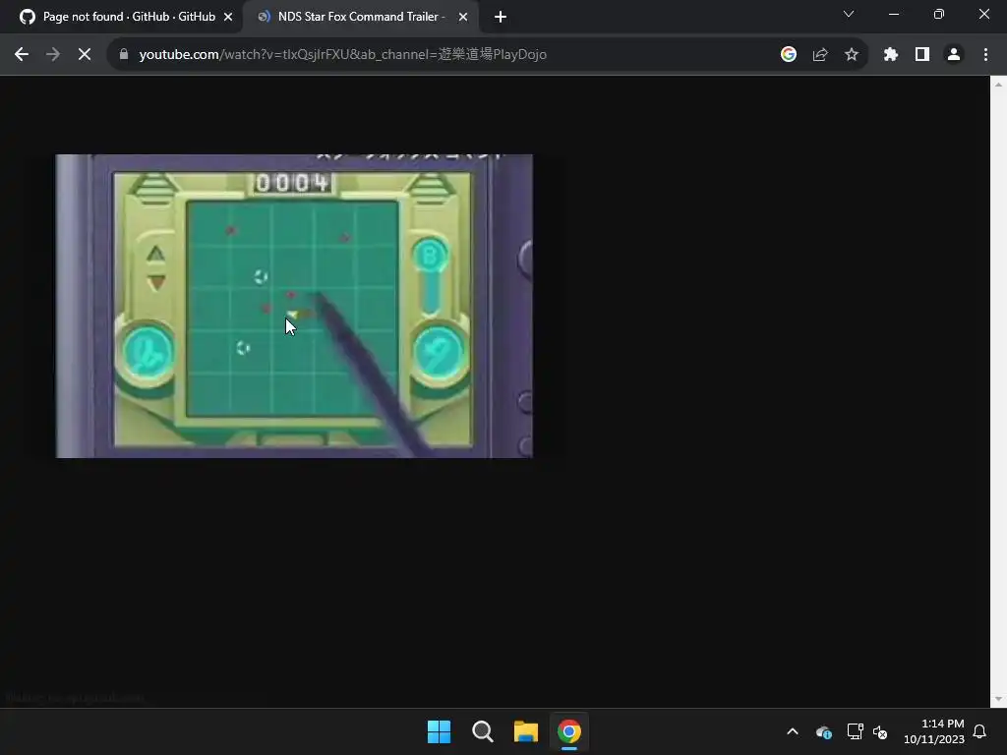Screen dimensions: 1007x755
Task: Bookmark this page with the star icon
Action: [x=852, y=55]
